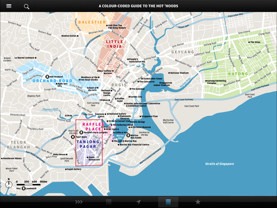Image resolution: width=277 pixels, height=208 pixels.
Task: Tap the triple-chevron forward icon
Action: pyautogui.click(x=79, y=202)
